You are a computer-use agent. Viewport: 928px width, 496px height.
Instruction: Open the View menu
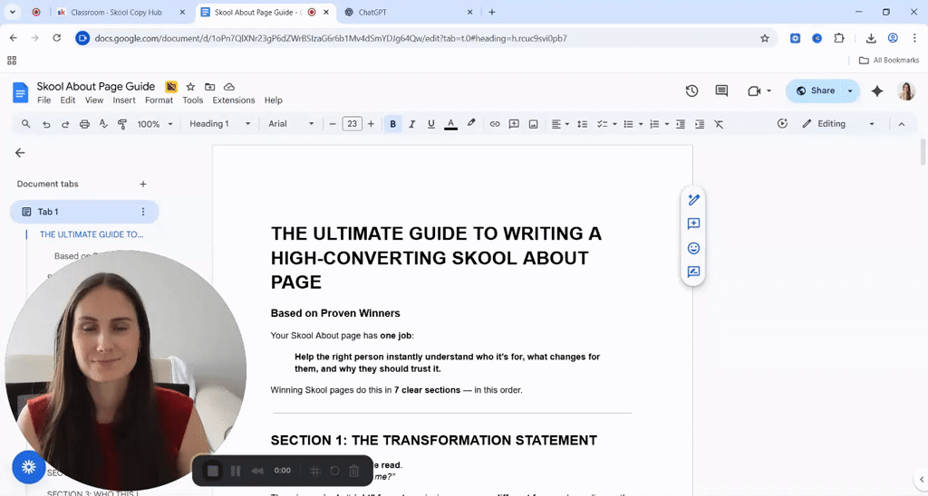coord(93,100)
